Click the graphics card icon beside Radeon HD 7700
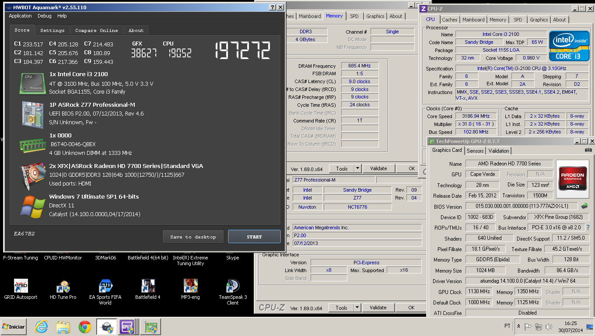The image size is (595, 336). tap(33, 176)
